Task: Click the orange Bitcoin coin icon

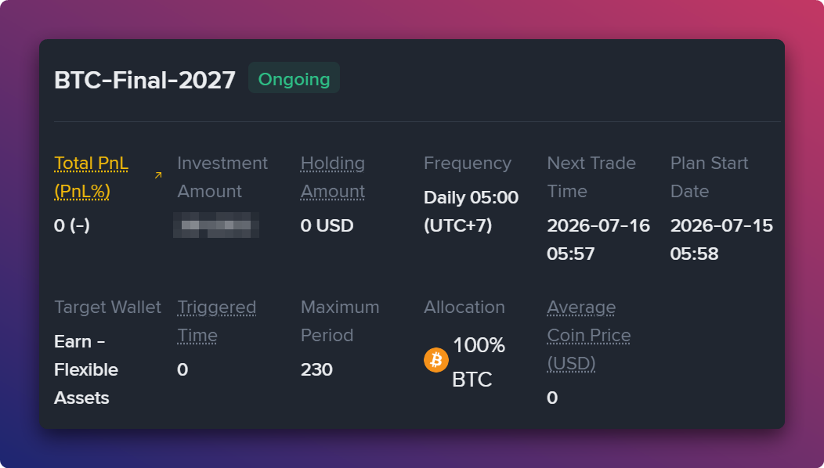Action: pos(435,360)
